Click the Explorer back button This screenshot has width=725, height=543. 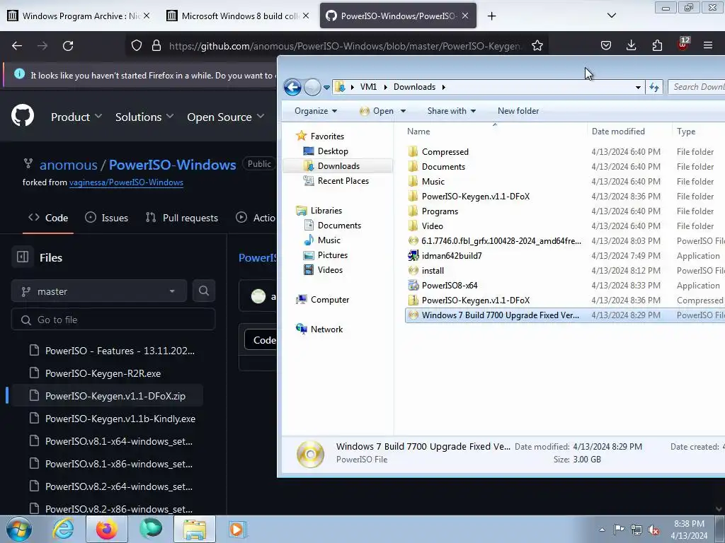[x=292, y=87]
